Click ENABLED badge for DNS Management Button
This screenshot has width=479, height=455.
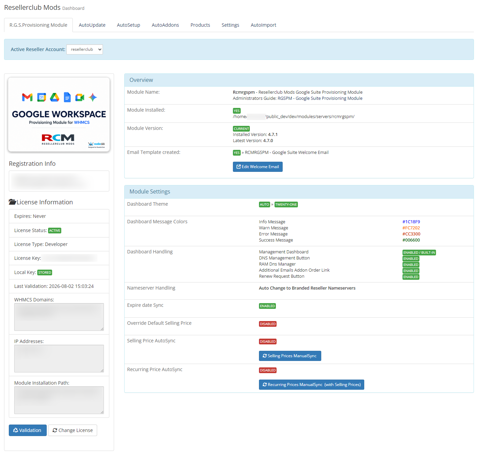coord(411,259)
